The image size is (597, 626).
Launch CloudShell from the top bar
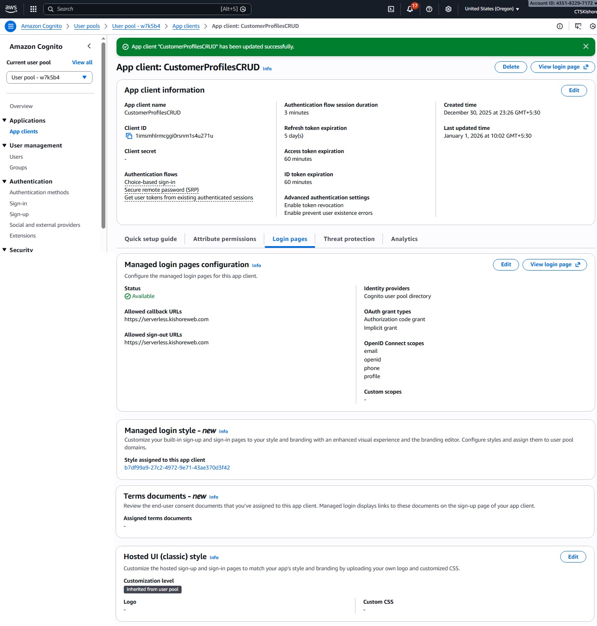(391, 9)
